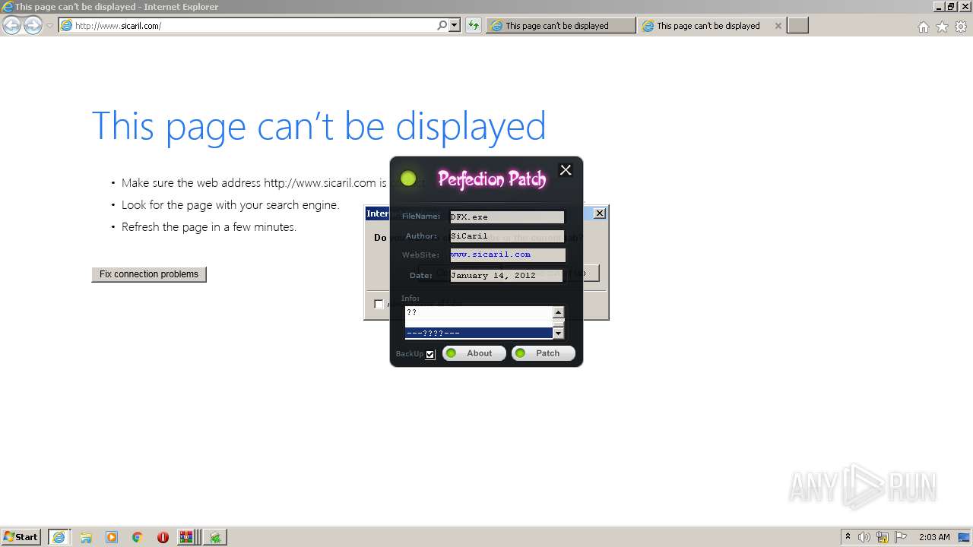
Task: Open the IE Tools gear menu
Action: click(961, 27)
